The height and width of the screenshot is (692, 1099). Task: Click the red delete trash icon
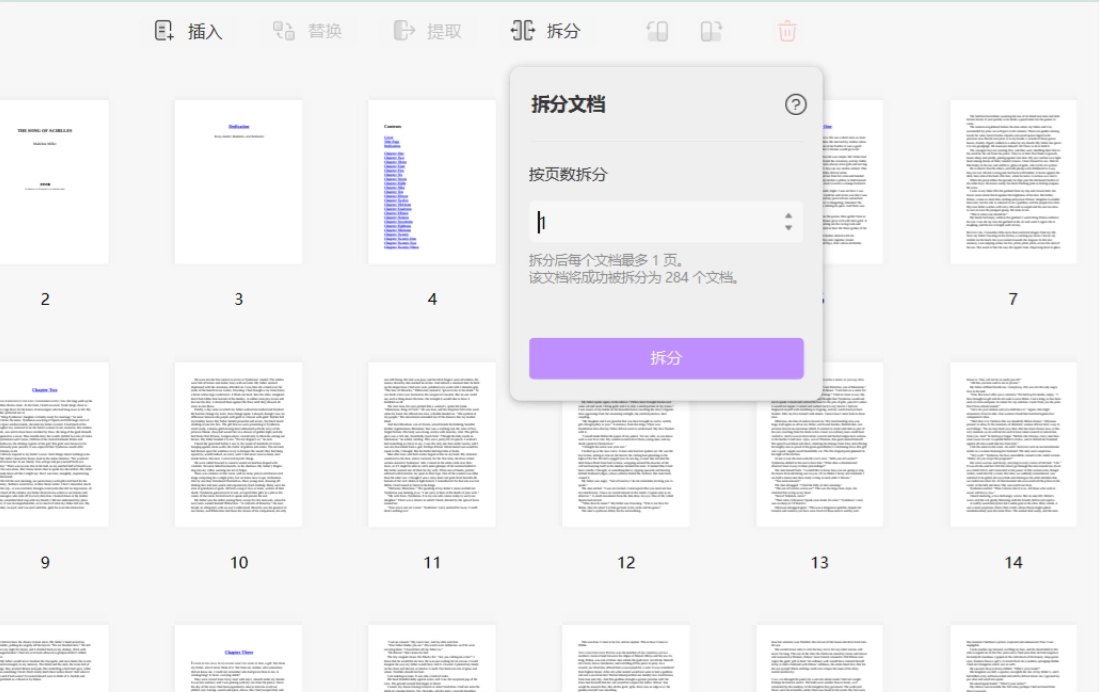click(x=787, y=31)
